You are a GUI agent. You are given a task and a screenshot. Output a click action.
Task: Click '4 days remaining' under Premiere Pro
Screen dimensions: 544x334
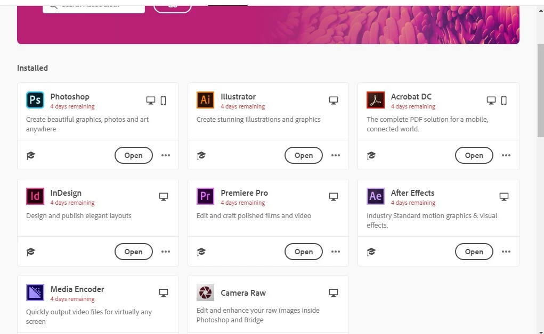click(x=242, y=203)
